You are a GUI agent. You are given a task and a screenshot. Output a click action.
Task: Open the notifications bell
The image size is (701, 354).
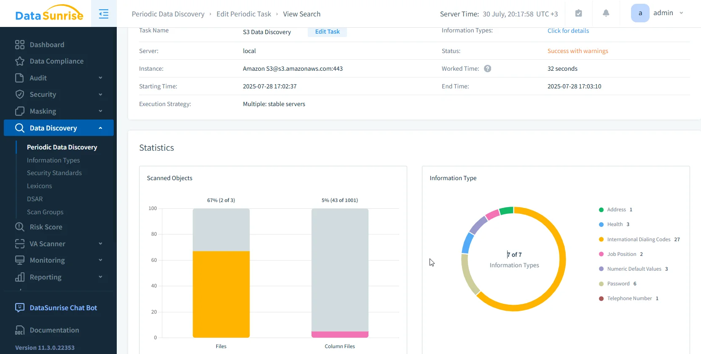[606, 13]
